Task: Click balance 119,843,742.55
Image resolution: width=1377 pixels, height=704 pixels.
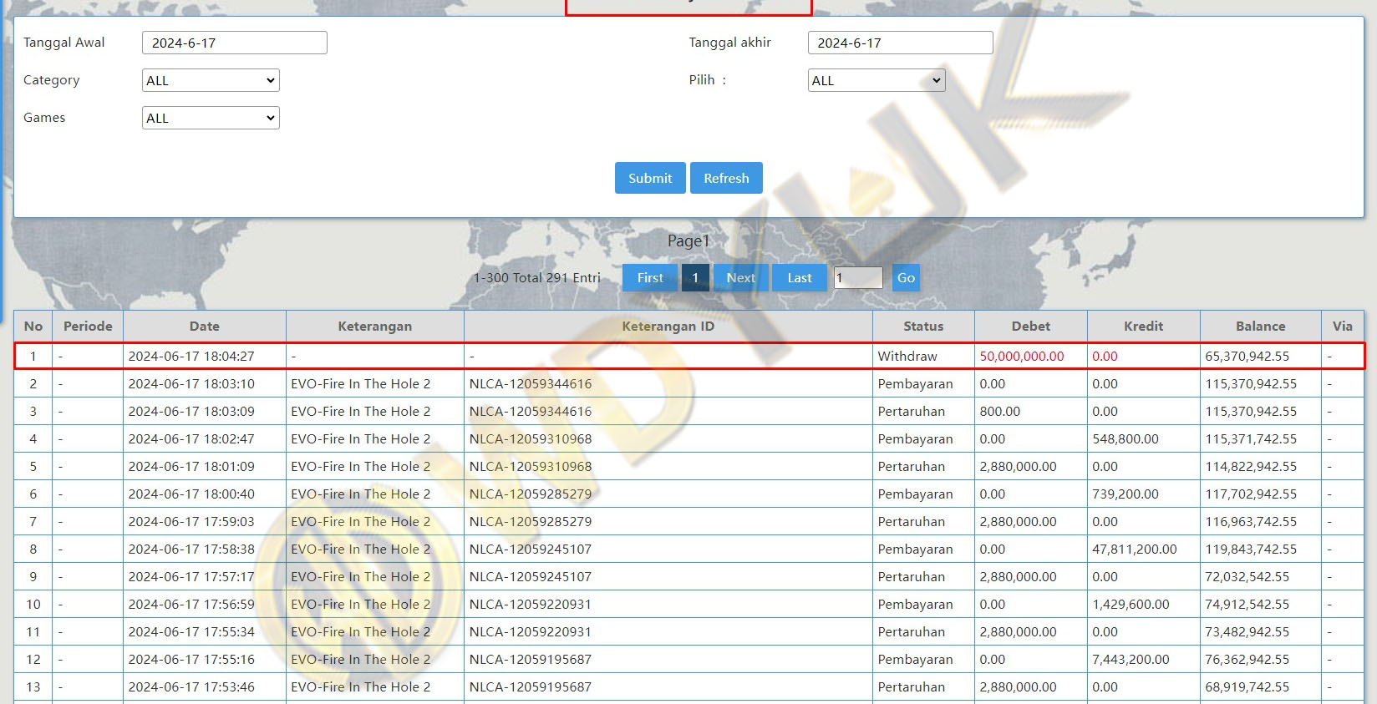Action: coord(1251,549)
